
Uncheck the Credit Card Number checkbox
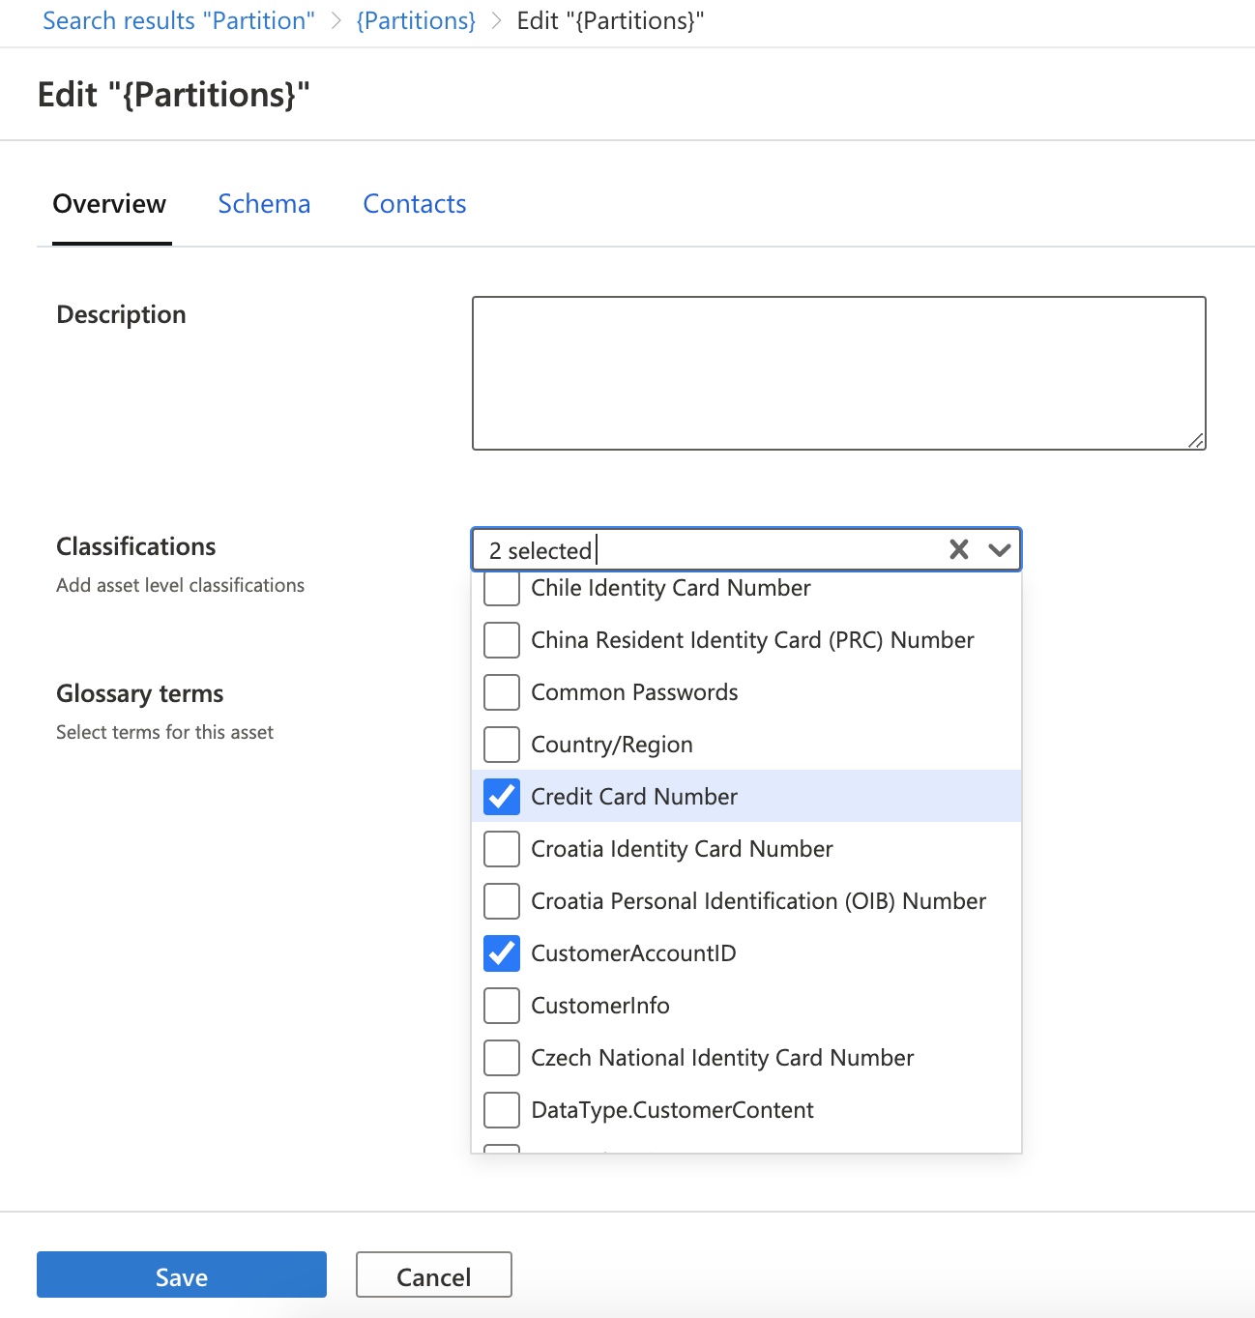pos(502,797)
